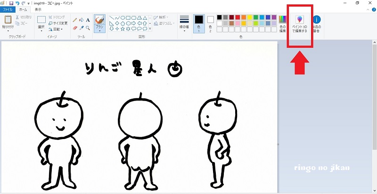Select the Fill with color bucket tool
The image size is (377, 194).
(82, 20)
